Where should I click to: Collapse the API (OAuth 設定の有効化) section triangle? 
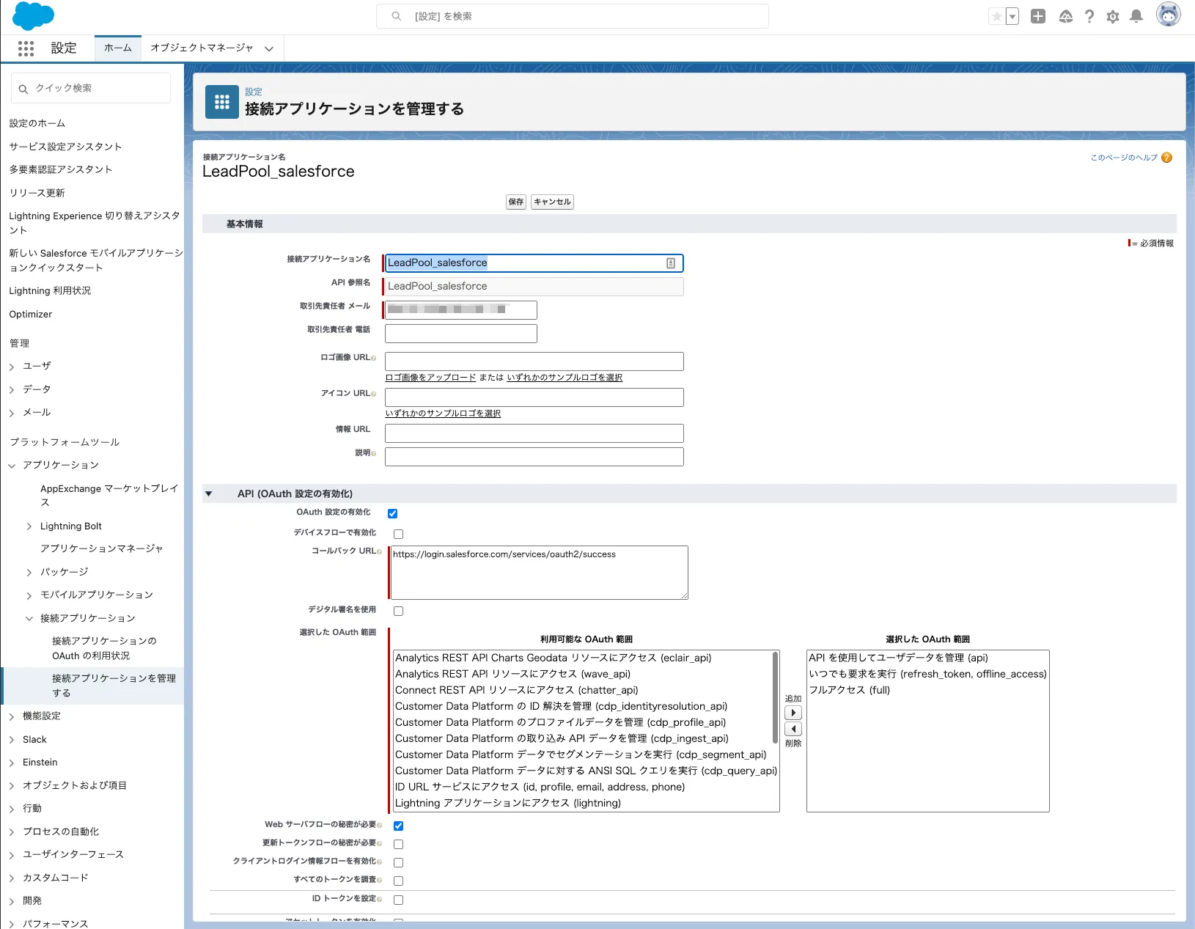209,493
